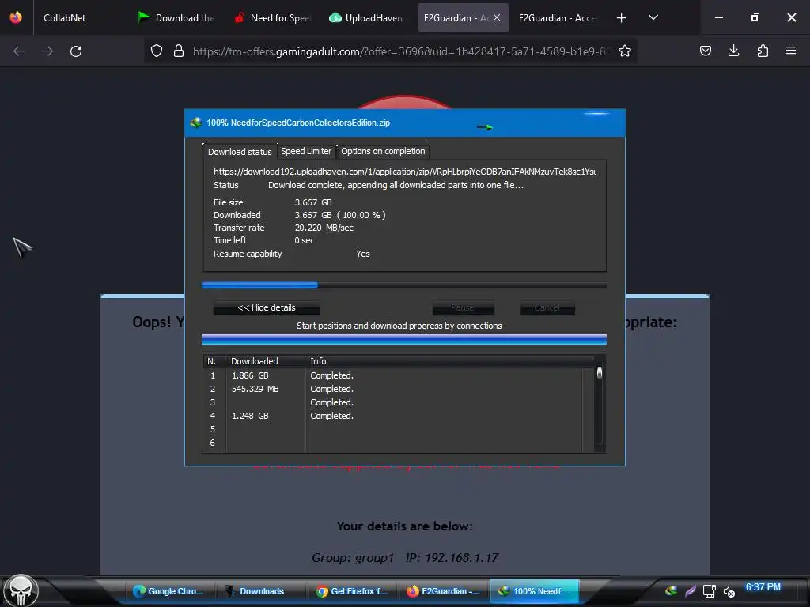Click the 'Info' column header
The image size is (810, 607).
[318, 361]
